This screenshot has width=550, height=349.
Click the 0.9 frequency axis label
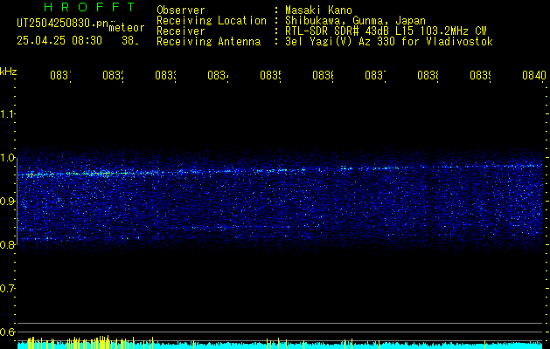(7, 202)
